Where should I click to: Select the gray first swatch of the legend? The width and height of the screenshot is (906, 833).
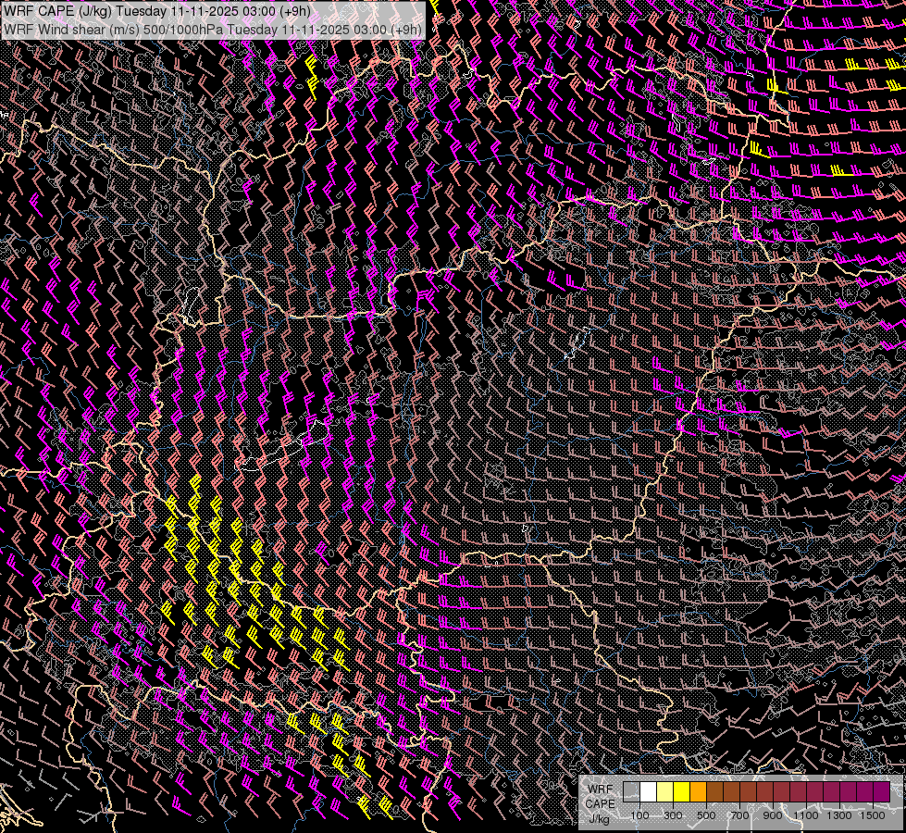pyautogui.click(x=631, y=792)
